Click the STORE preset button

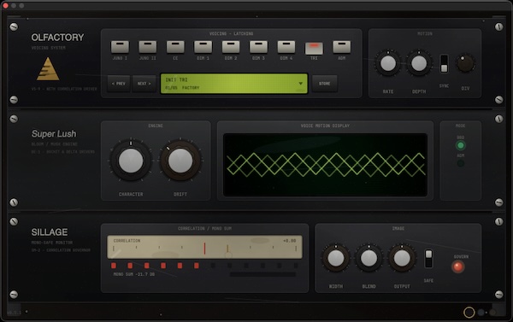click(x=325, y=84)
